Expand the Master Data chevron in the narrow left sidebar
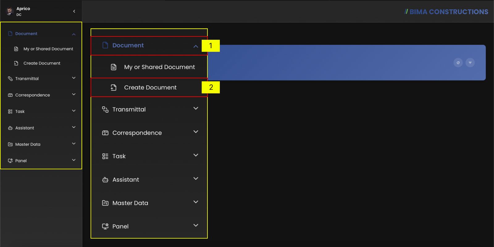Image resolution: width=494 pixels, height=247 pixels. tap(74, 144)
